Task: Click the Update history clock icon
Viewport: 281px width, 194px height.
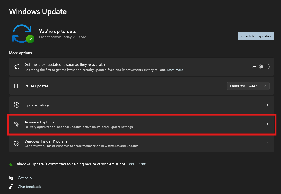Action: [x=17, y=105]
